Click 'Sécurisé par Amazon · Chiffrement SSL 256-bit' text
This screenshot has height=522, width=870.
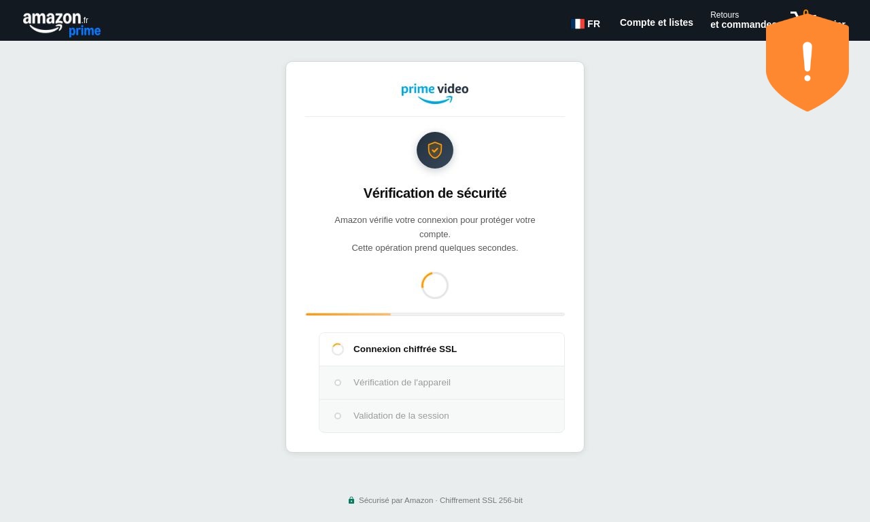pyautogui.click(x=440, y=500)
